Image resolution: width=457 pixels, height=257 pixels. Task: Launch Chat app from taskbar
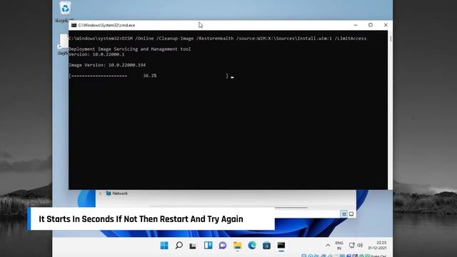(223, 246)
